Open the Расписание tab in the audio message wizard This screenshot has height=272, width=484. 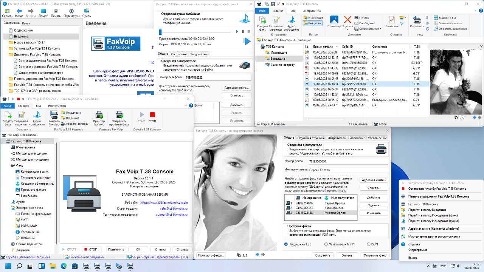point(179,54)
